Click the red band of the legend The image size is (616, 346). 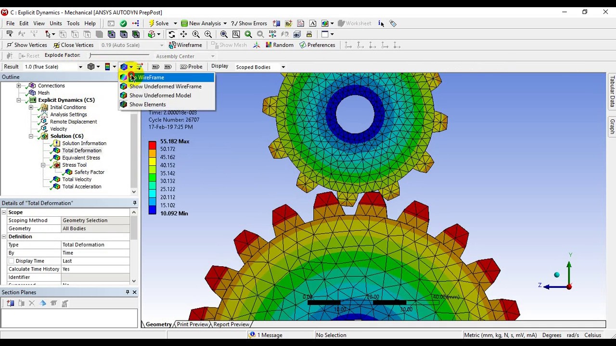[152, 145]
